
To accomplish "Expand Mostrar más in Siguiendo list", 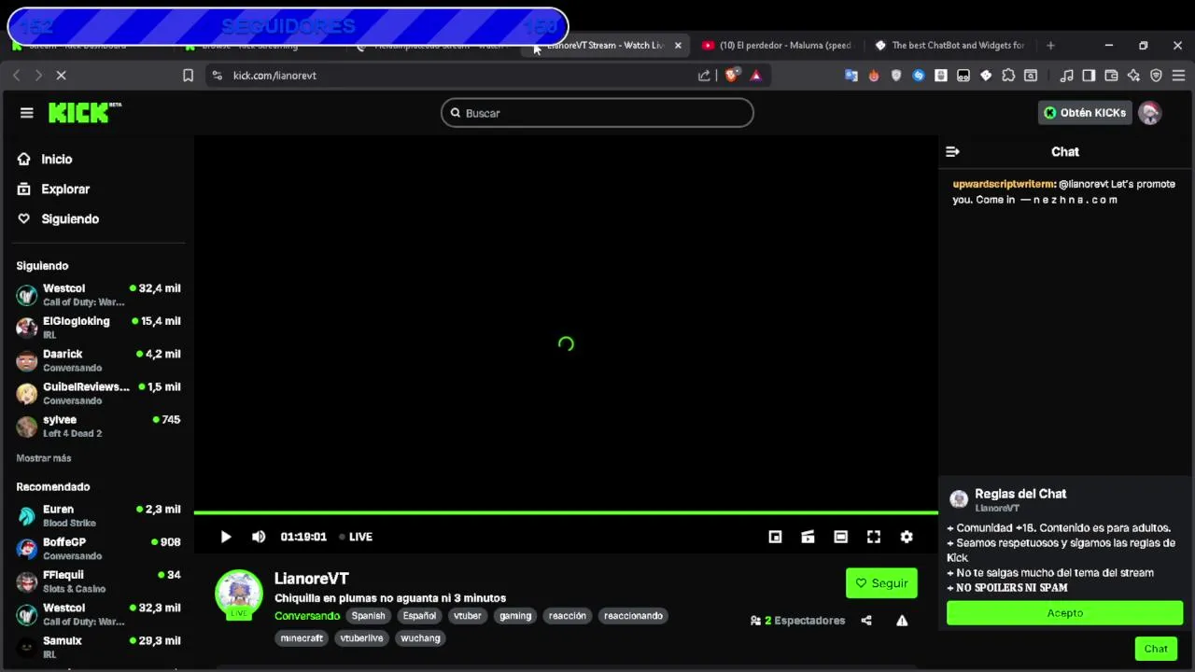I will coord(44,458).
